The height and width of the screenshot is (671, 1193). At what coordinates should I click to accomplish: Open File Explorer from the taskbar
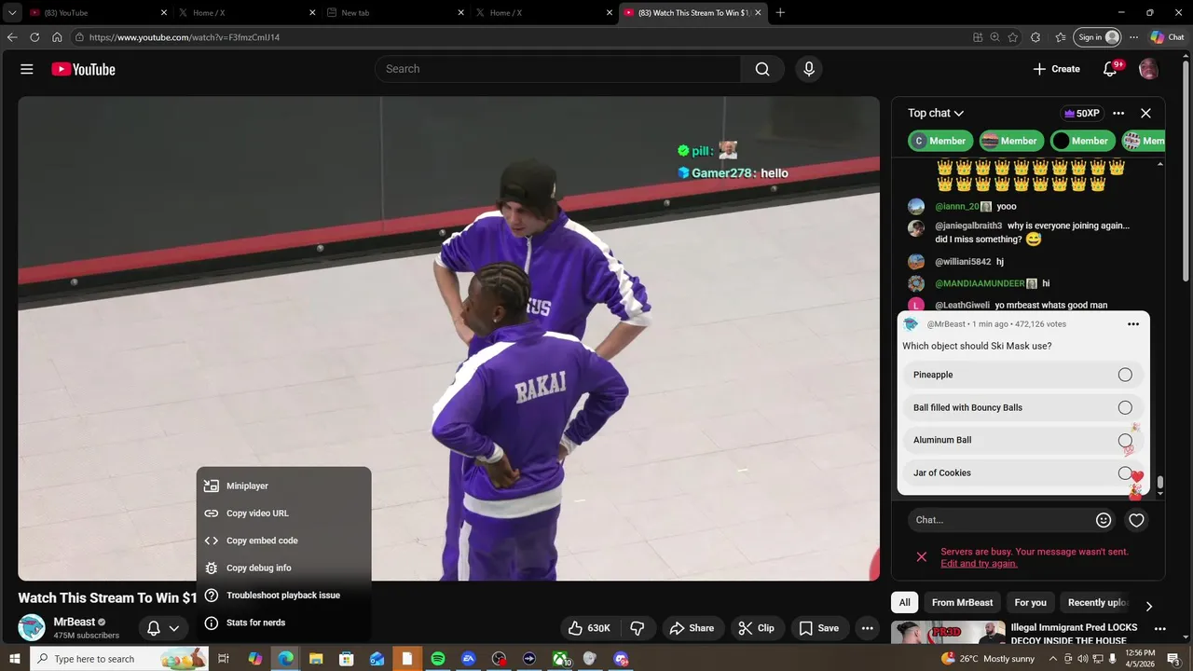click(316, 659)
